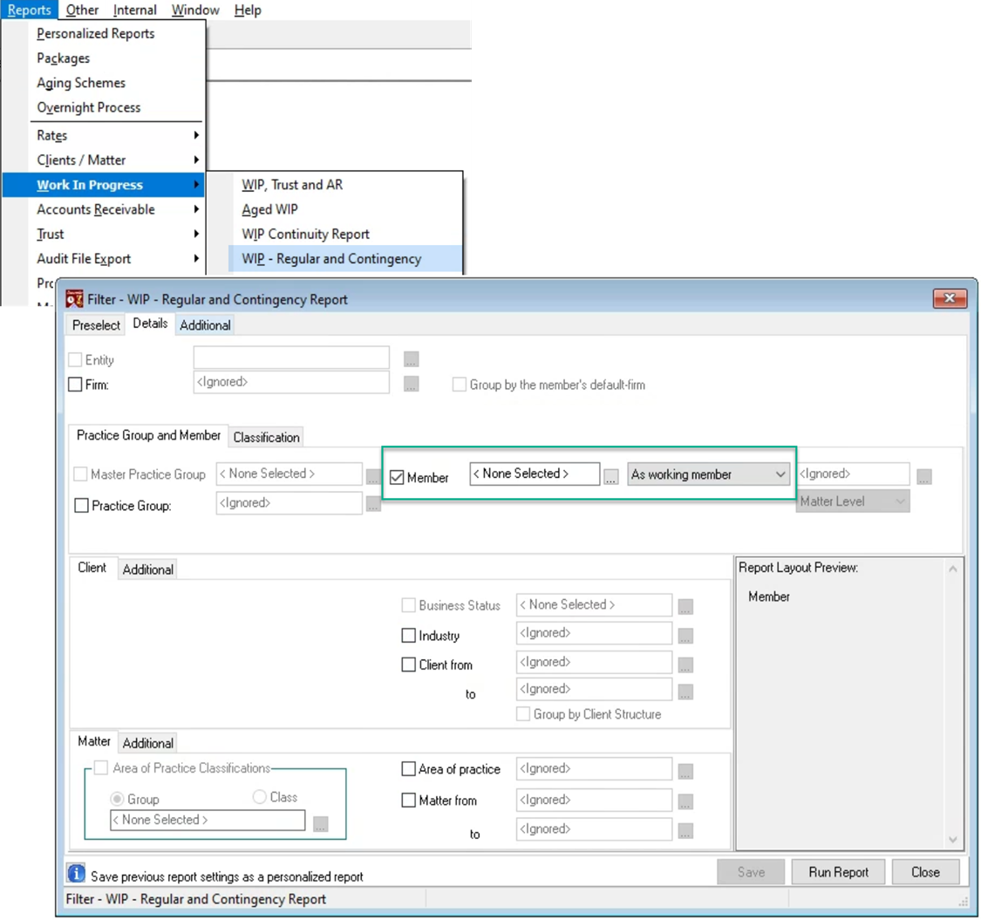
Task: Expand the Audit File Export submenu
Action: point(116,258)
